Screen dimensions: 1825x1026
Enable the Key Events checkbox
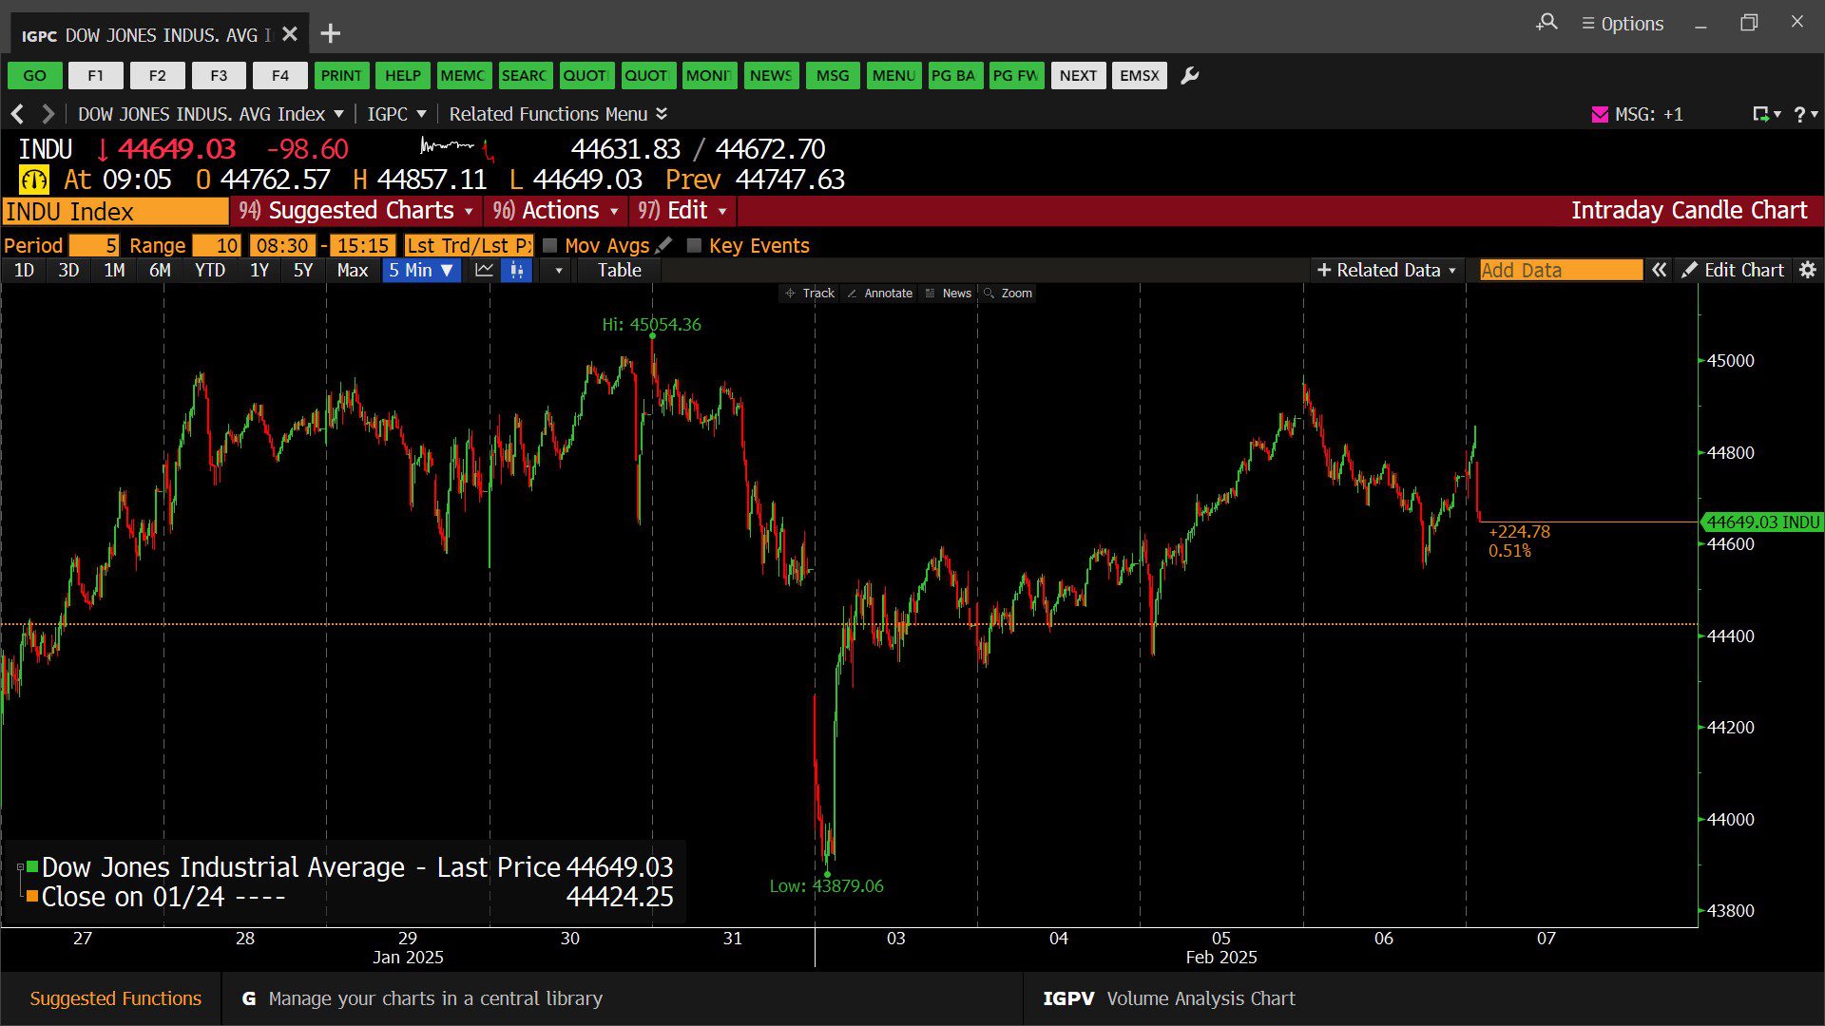click(x=694, y=246)
